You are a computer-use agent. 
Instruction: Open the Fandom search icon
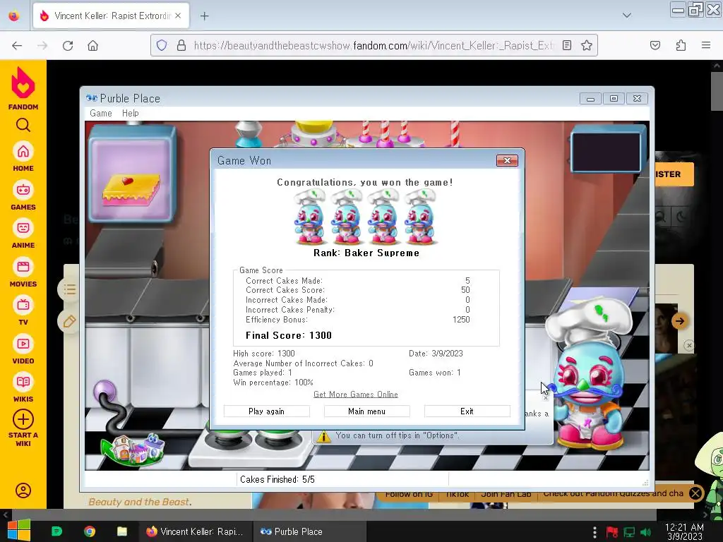click(23, 125)
